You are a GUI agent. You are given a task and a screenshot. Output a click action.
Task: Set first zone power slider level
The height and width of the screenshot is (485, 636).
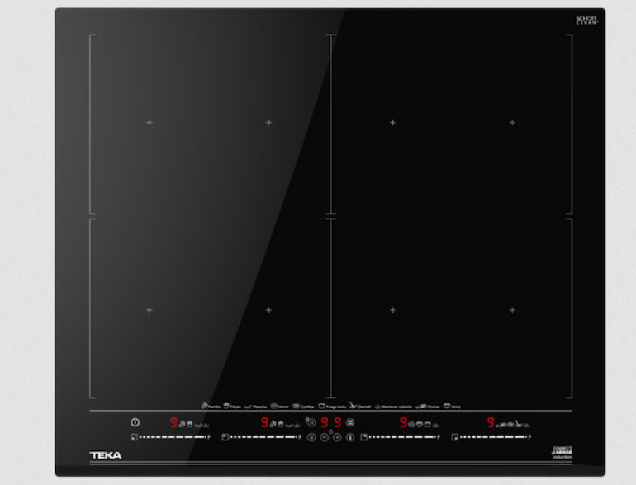pos(173,437)
